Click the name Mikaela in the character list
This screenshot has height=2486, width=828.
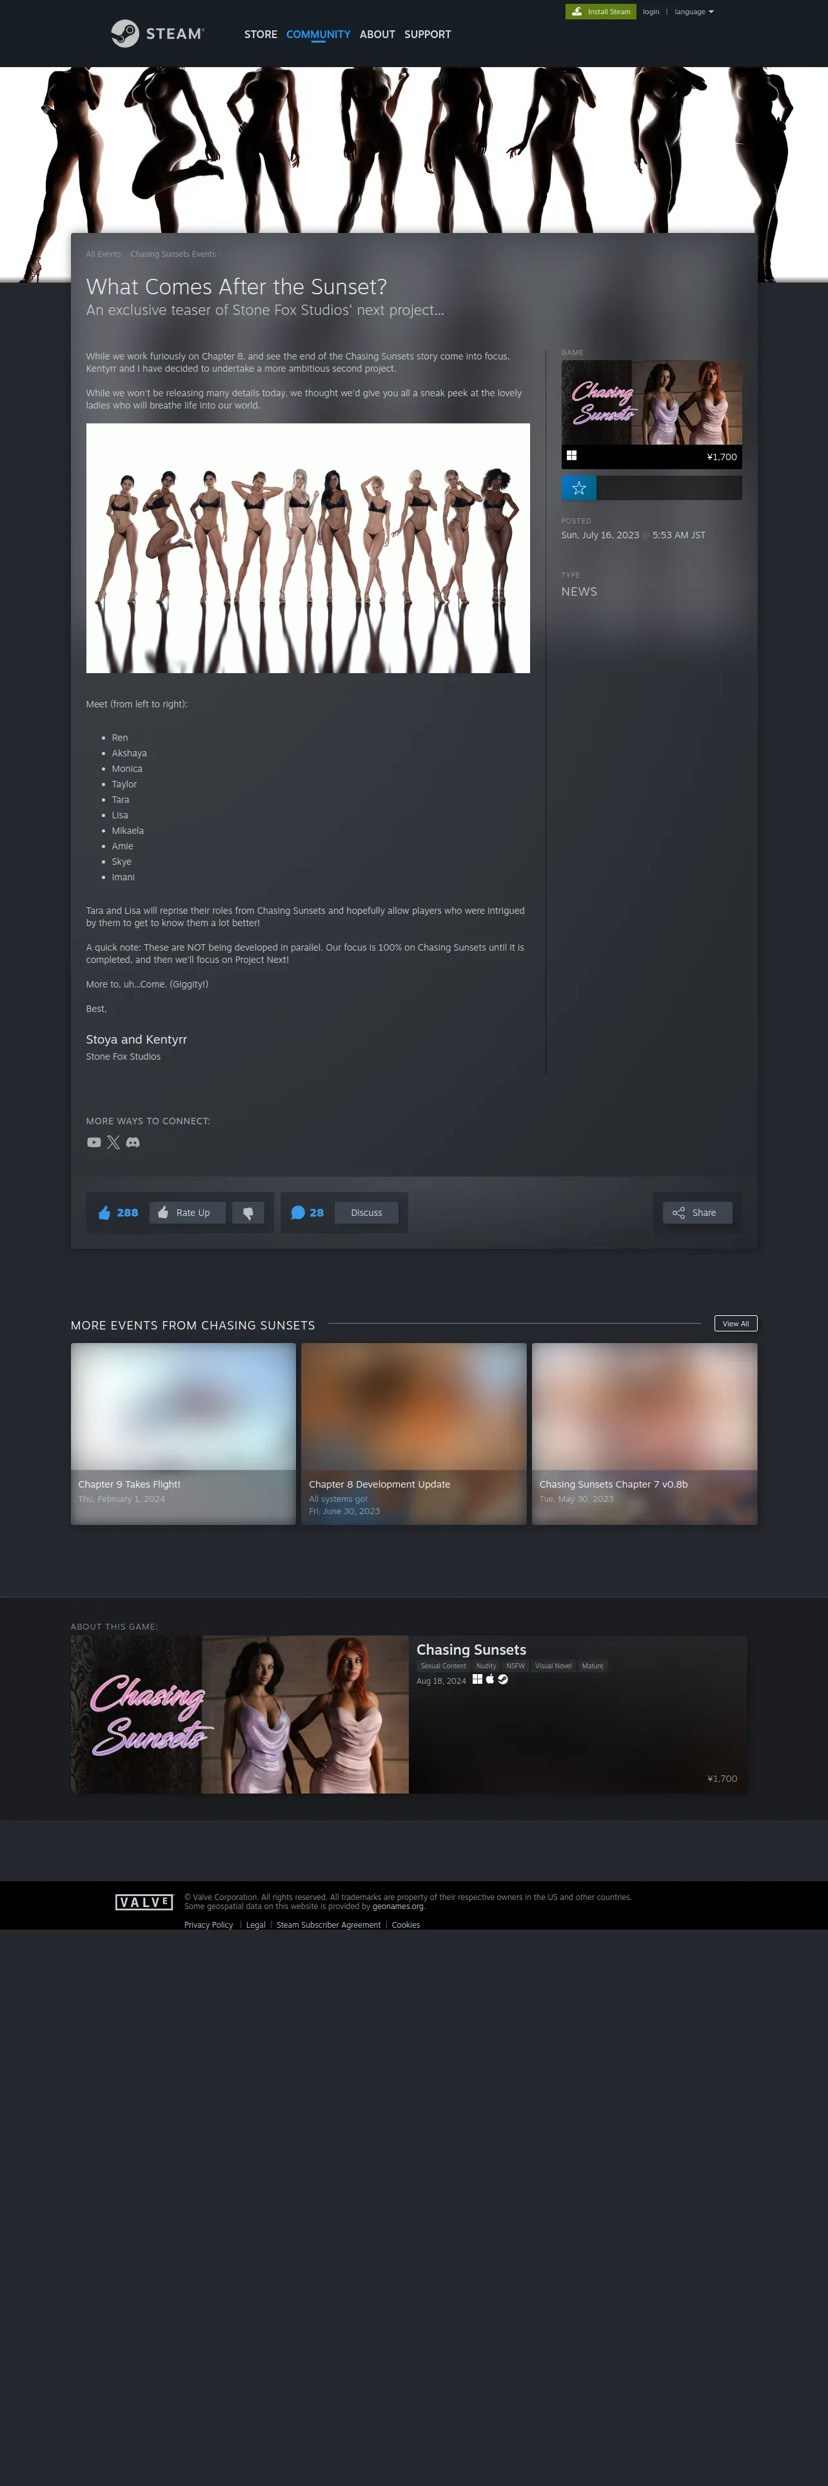[127, 831]
